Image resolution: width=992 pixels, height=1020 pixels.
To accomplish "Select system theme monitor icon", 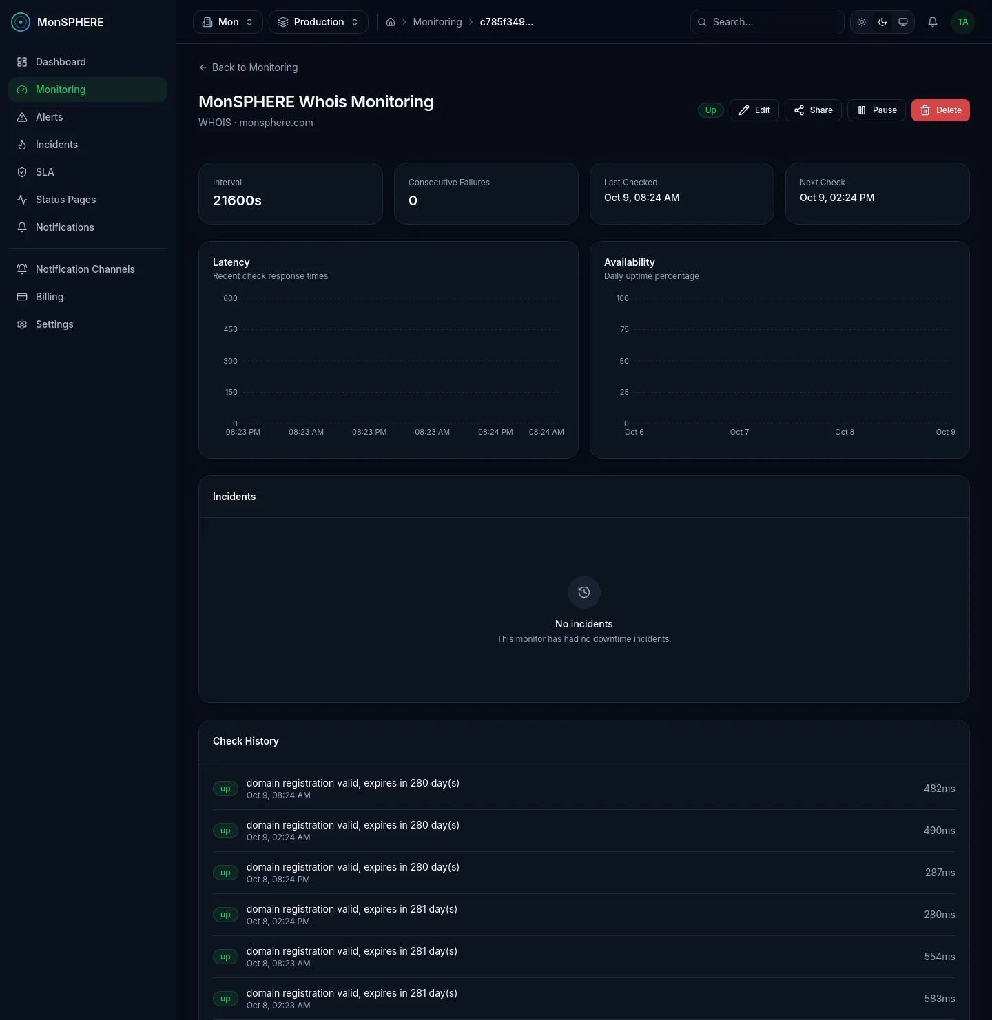I will coord(903,22).
